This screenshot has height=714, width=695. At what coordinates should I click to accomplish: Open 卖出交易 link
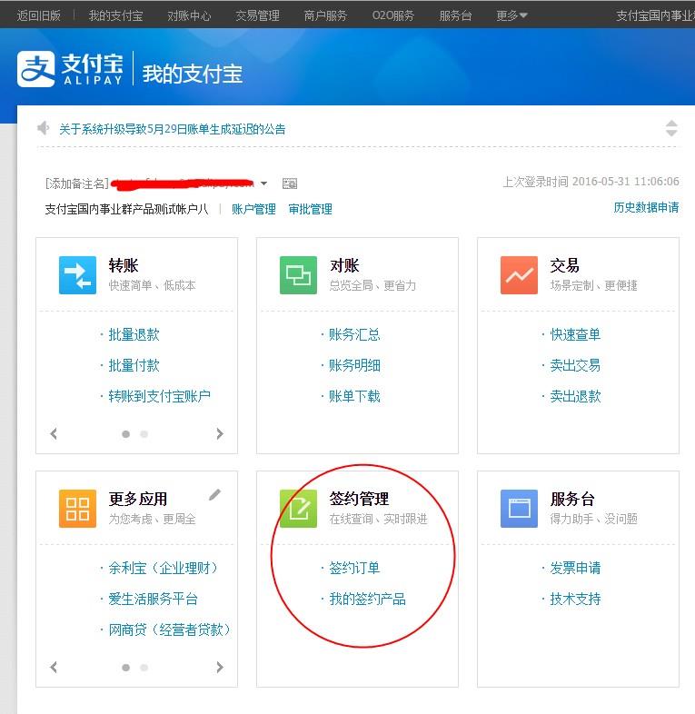pos(575,365)
